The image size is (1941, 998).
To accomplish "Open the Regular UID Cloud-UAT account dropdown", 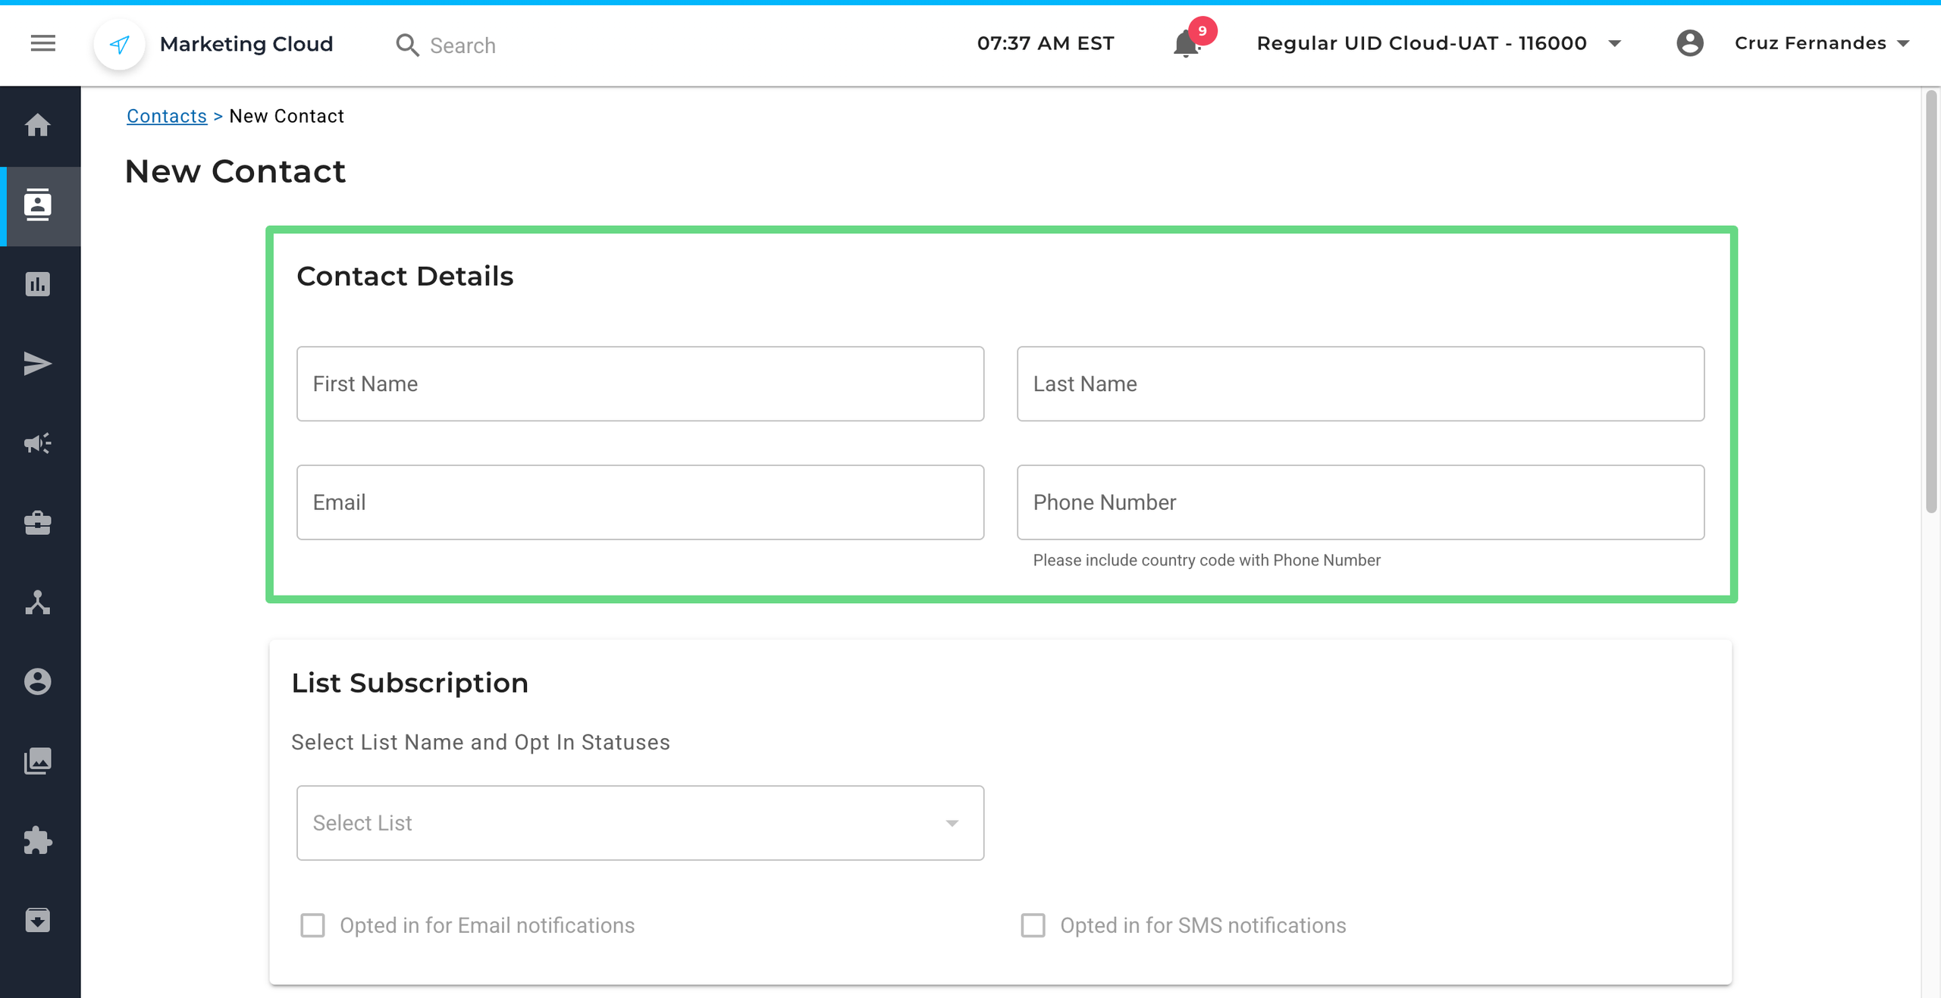I will point(1438,43).
